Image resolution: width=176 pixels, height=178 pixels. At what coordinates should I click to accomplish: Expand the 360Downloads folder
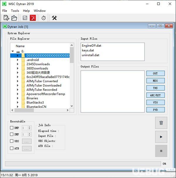[18, 68]
